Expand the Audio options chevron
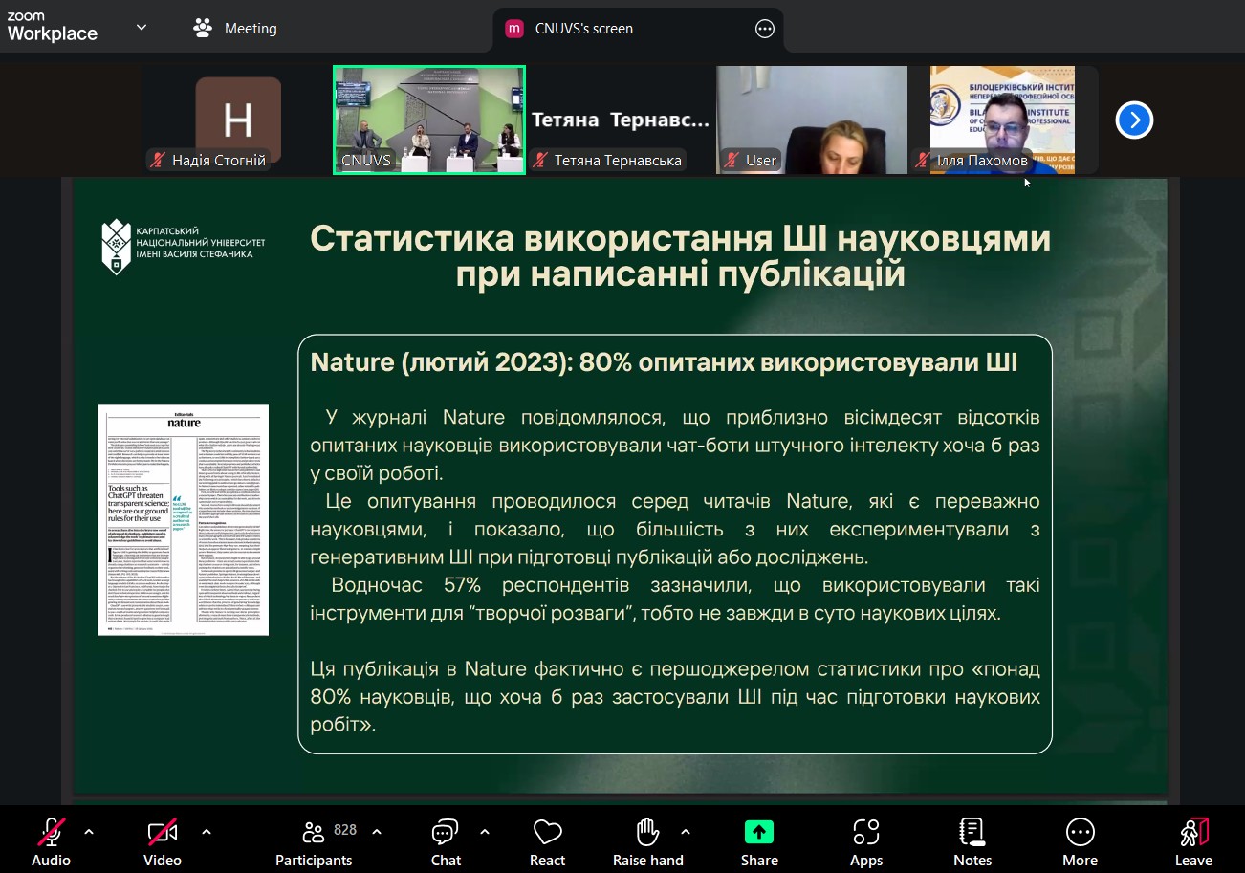 90,834
